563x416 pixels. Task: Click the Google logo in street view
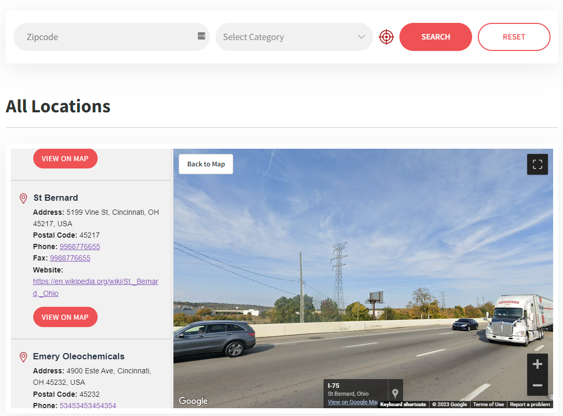click(x=193, y=401)
